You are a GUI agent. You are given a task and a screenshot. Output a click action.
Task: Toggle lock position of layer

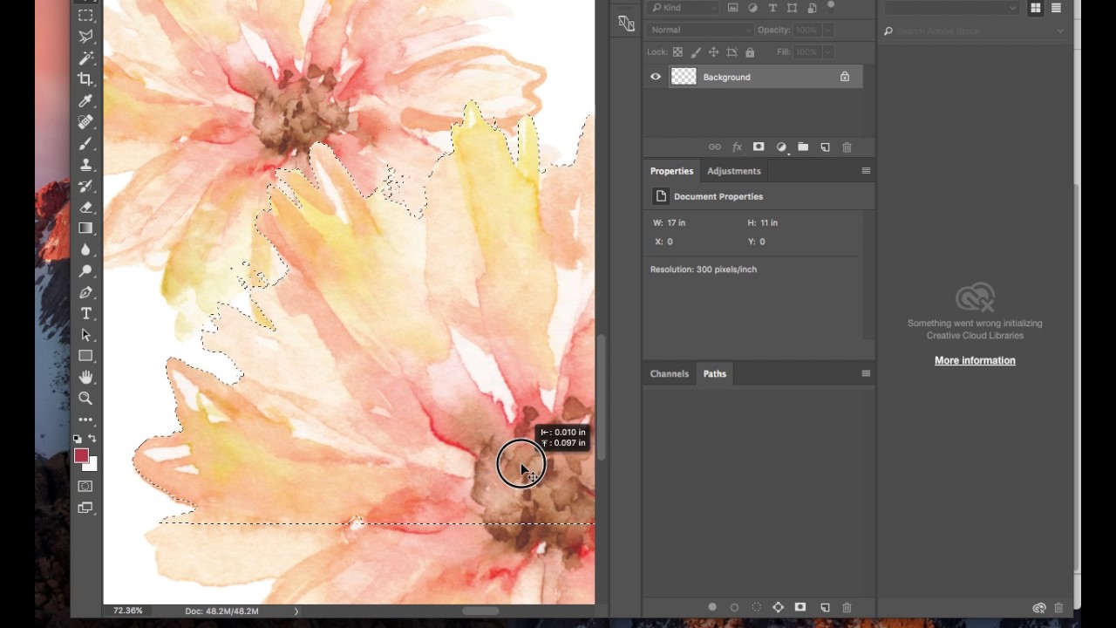713,52
